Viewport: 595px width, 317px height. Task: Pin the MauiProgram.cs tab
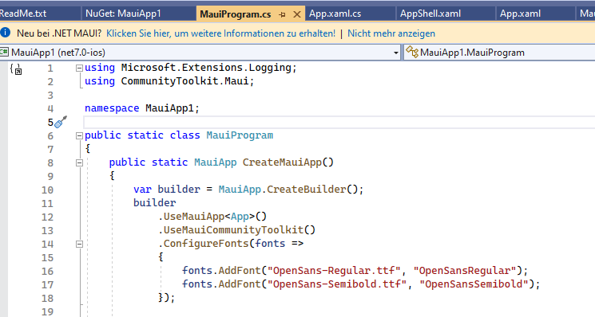click(x=282, y=15)
